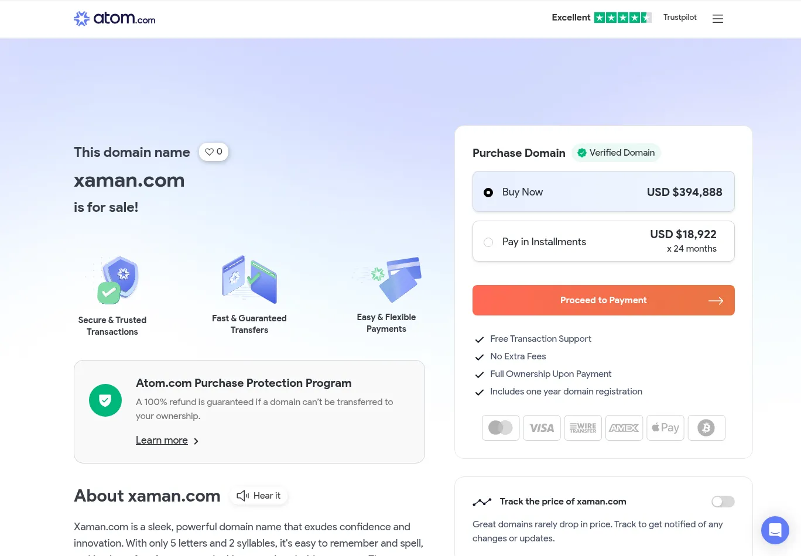Click the arrow next to Learn more
801x556 pixels.
click(x=196, y=441)
